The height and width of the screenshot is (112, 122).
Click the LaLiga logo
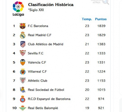tap(18, 9)
